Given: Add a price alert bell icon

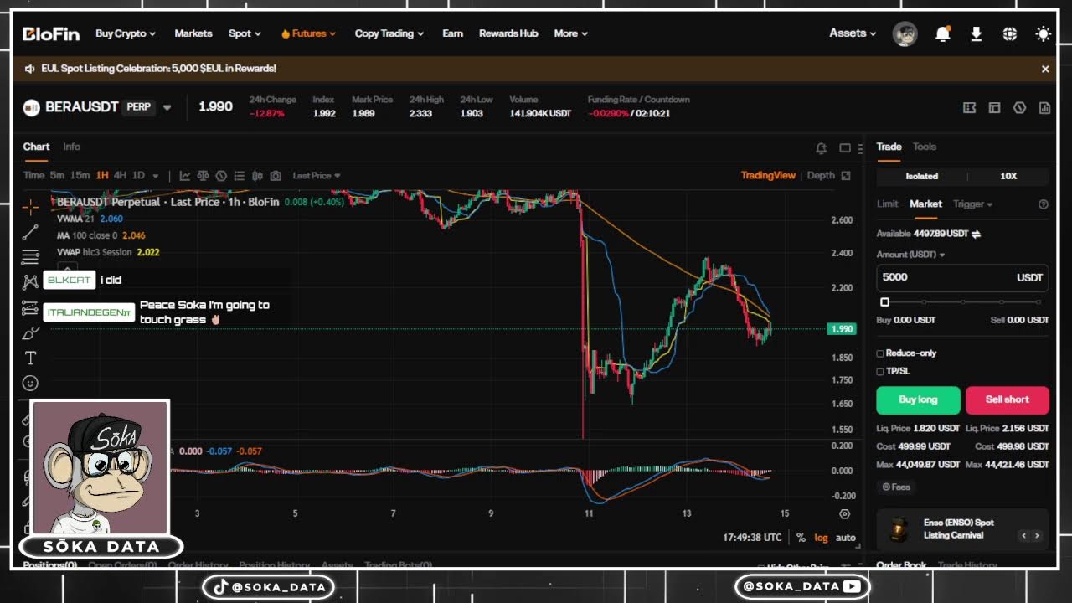Looking at the screenshot, I should coord(822,148).
